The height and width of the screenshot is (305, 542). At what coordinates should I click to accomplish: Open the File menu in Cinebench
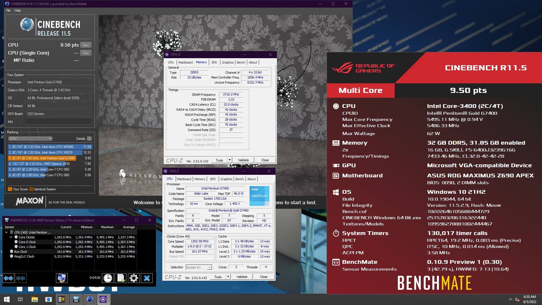(8, 10)
